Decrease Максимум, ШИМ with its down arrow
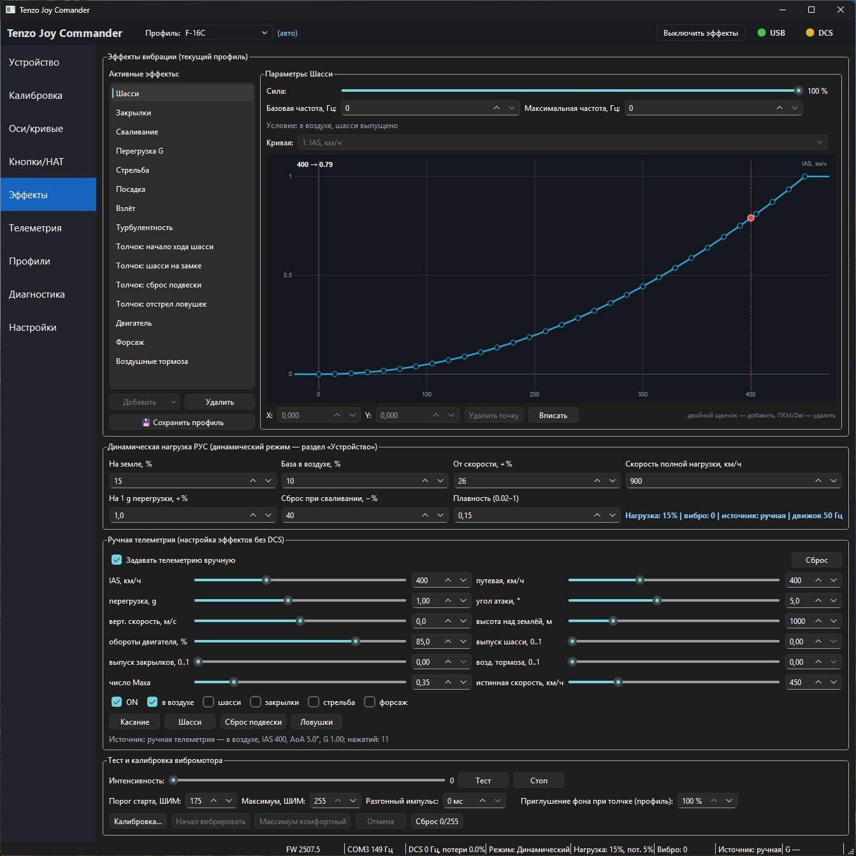The height and width of the screenshot is (856, 856). 353,801
